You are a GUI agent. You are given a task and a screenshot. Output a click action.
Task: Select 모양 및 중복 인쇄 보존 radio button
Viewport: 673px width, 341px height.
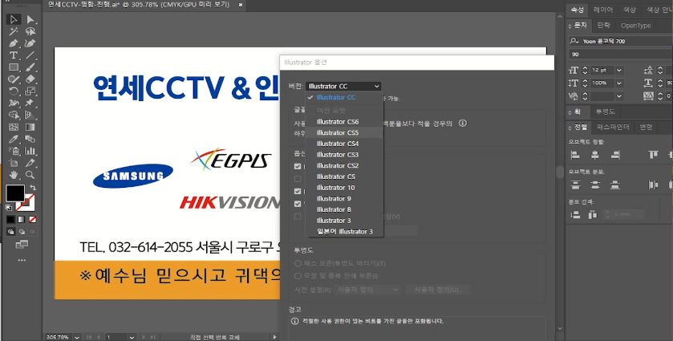(x=298, y=276)
